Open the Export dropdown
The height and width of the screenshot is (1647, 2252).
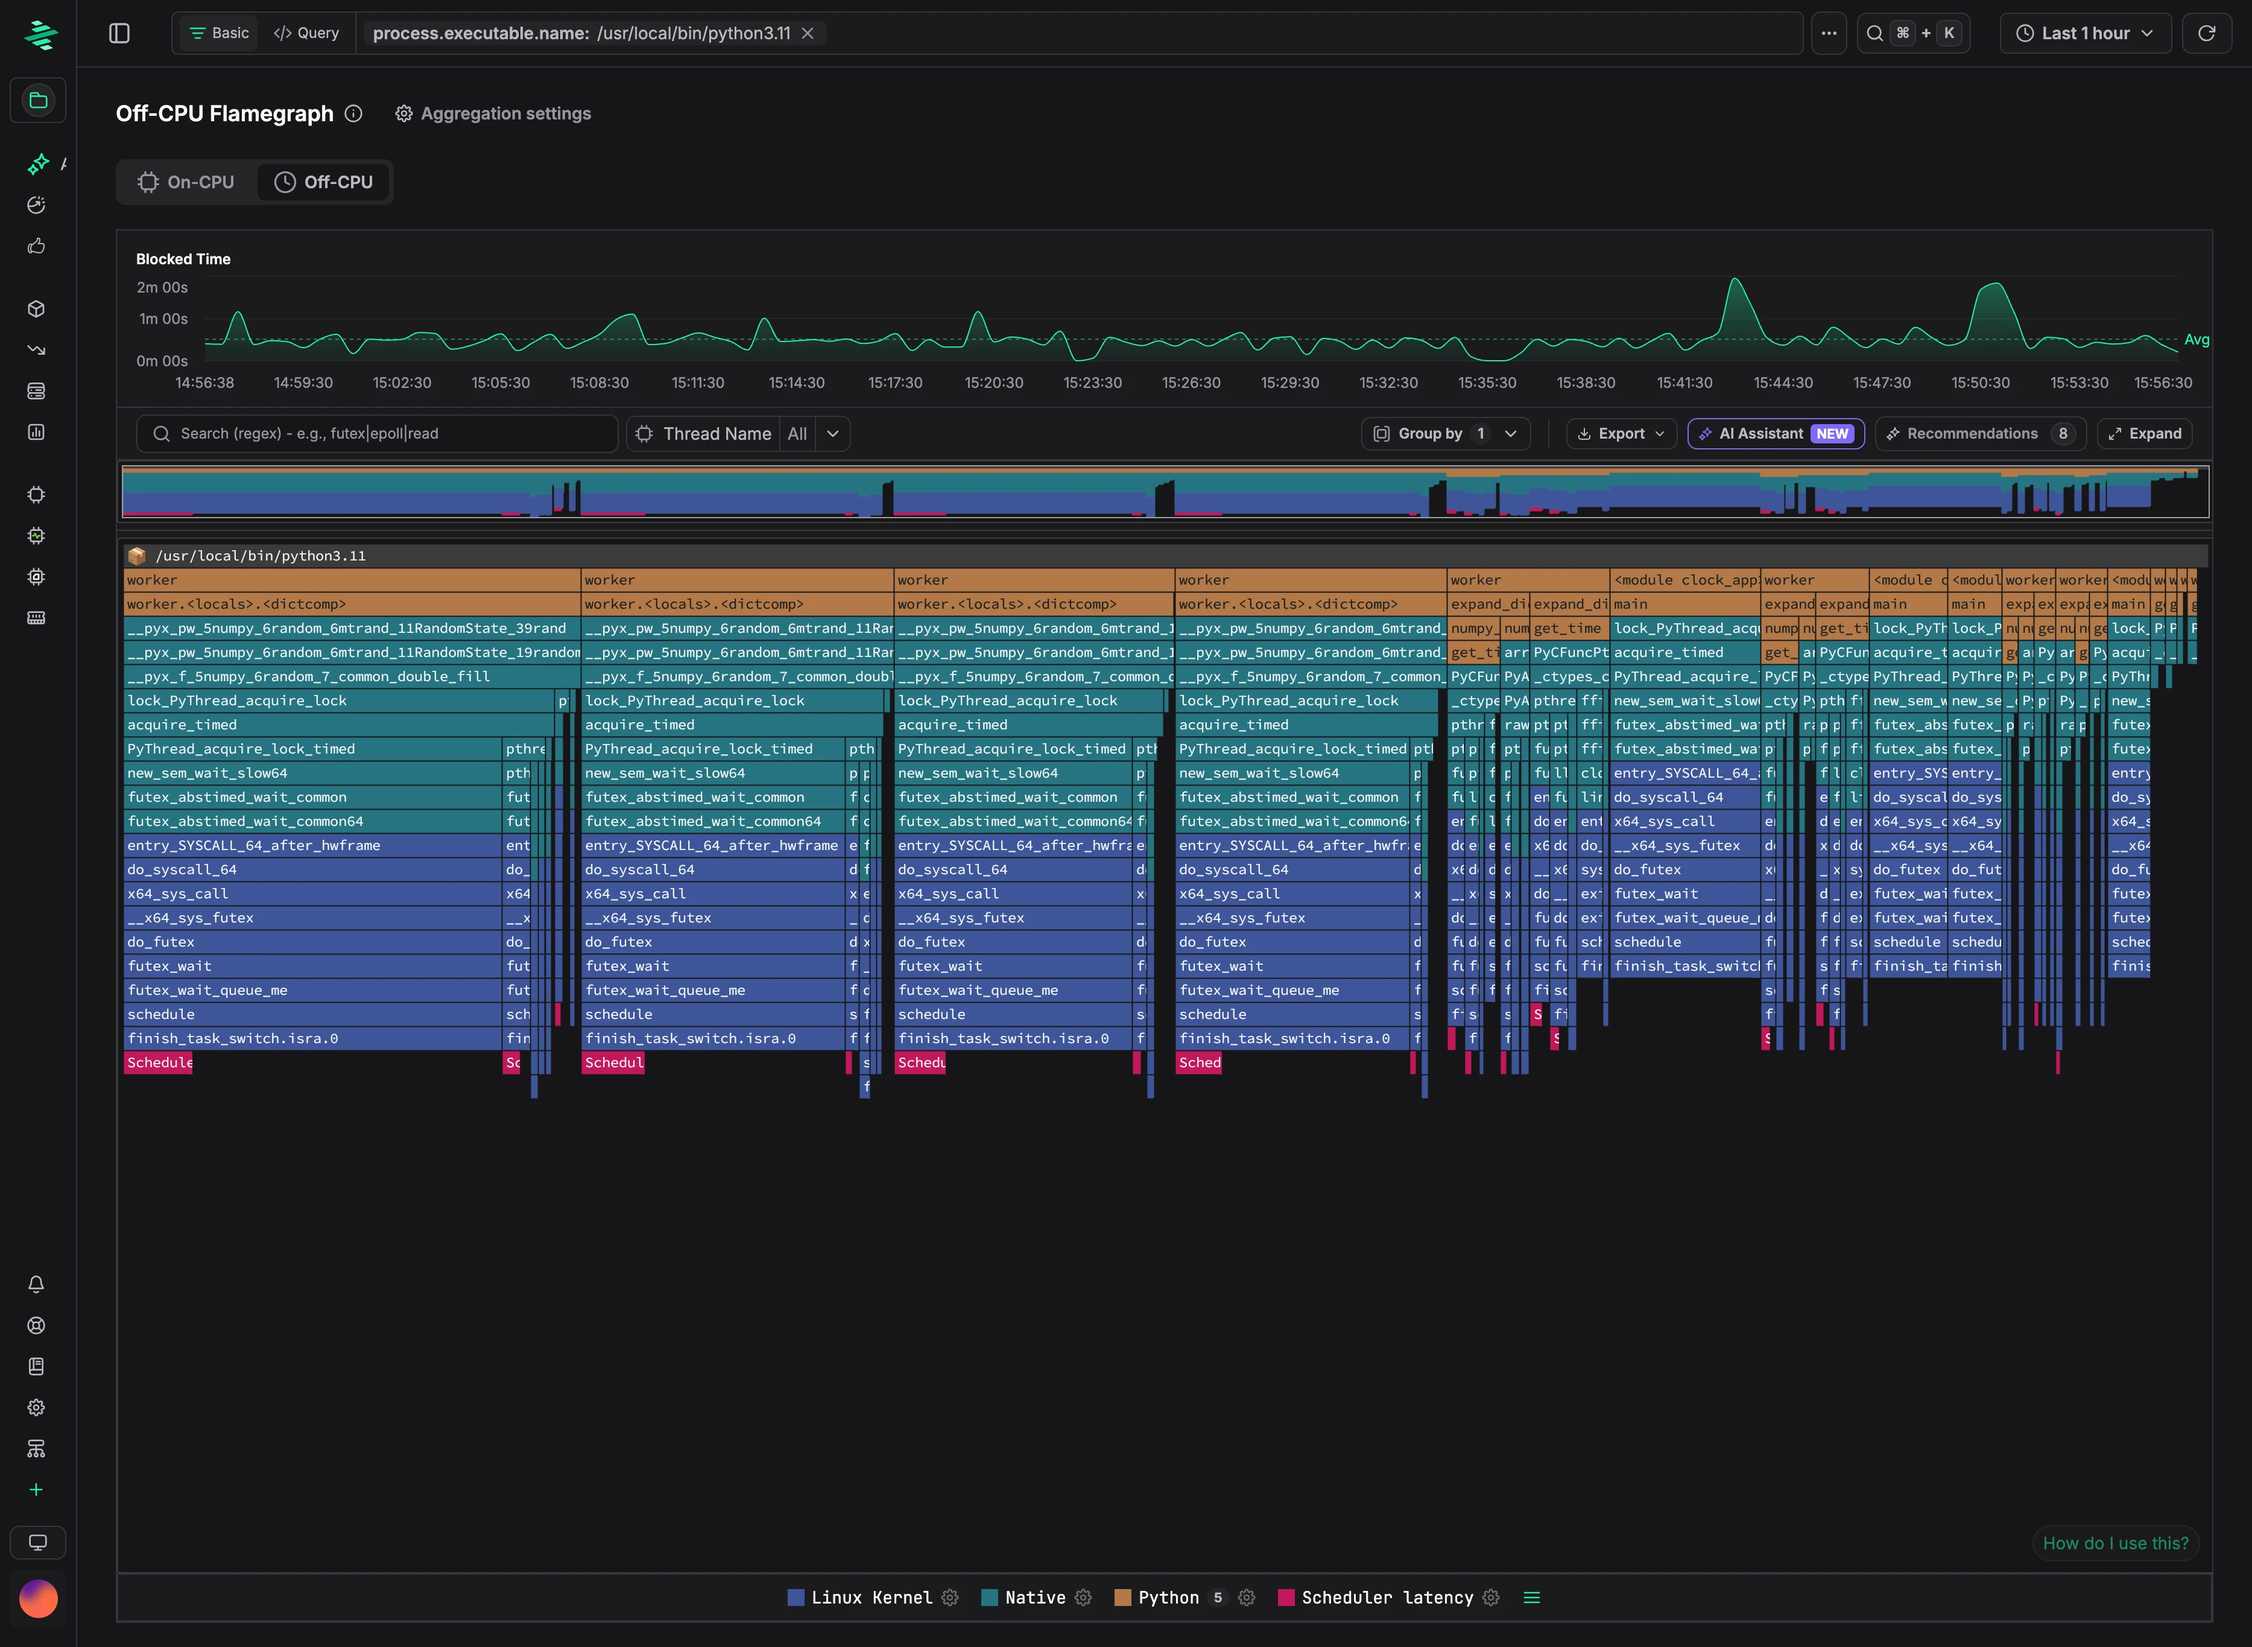[1622, 434]
